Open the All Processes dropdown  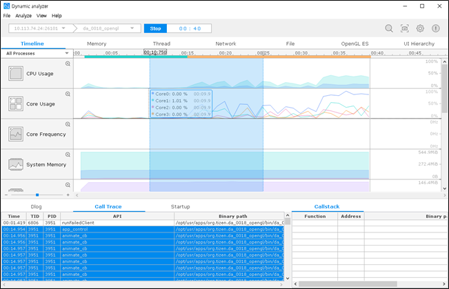pyautogui.click(x=36, y=53)
